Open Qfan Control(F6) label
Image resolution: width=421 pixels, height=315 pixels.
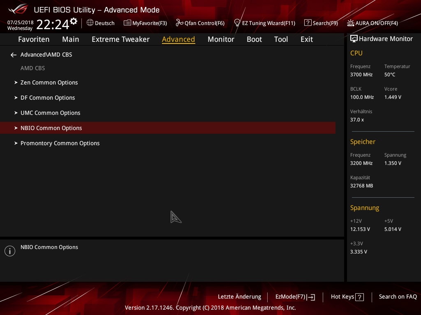(204, 23)
